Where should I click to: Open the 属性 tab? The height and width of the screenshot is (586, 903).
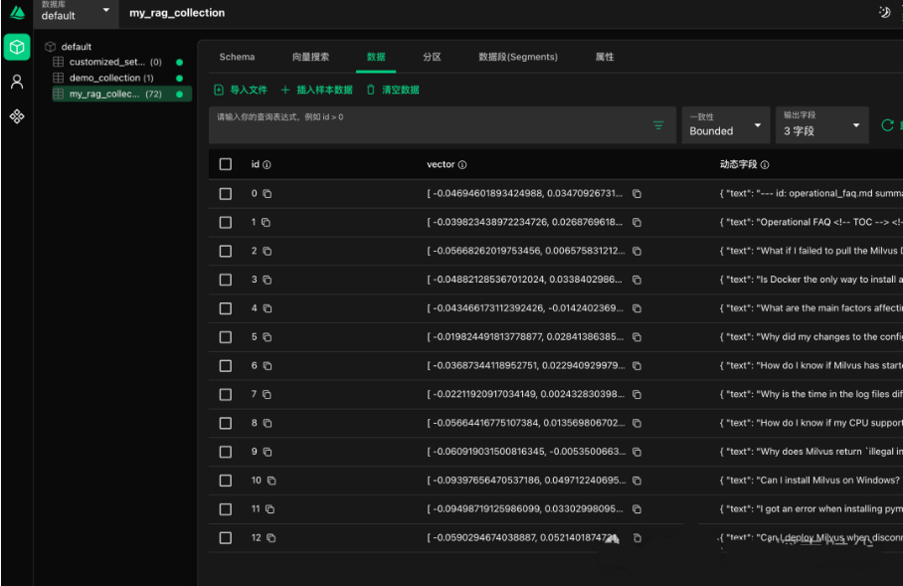click(604, 57)
